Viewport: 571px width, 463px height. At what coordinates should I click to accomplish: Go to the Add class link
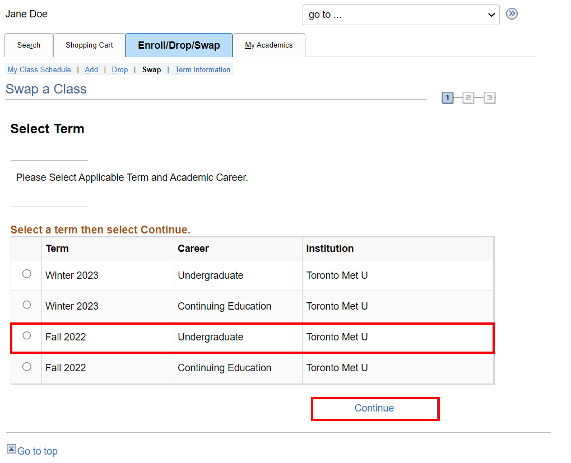[x=91, y=70]
